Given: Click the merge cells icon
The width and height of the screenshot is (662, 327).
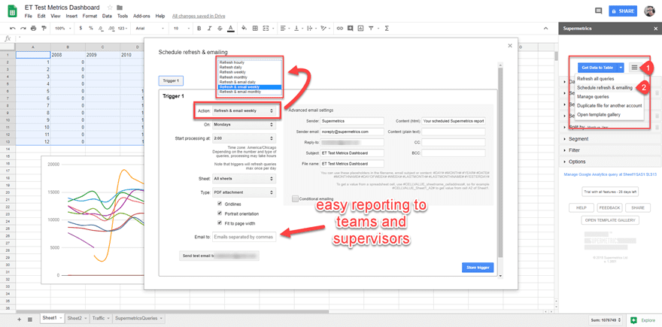Looking at the screenshot, I should click(266, 29).
